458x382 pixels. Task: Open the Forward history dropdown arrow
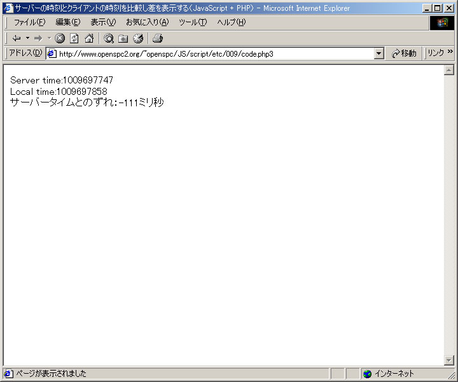point(49,38)
